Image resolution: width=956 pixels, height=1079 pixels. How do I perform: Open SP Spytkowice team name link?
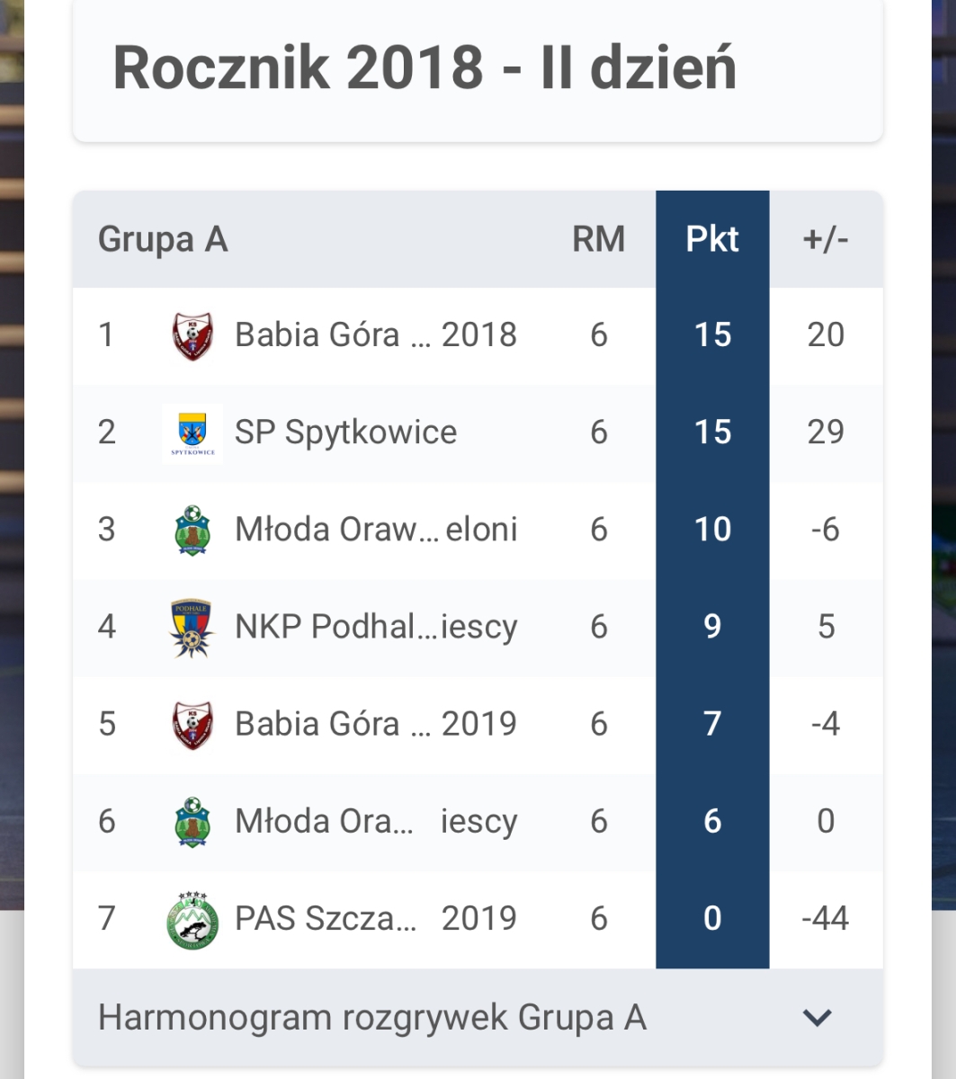point(346,432)
